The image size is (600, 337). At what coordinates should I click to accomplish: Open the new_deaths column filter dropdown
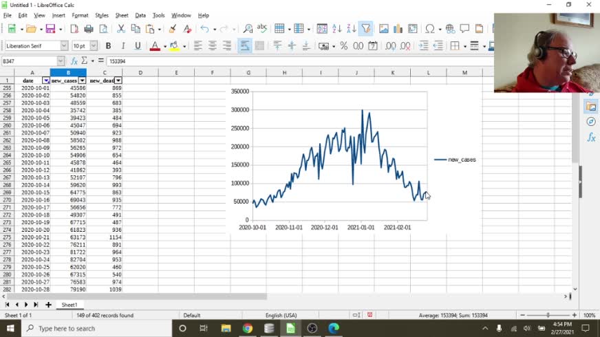(118, 80)
